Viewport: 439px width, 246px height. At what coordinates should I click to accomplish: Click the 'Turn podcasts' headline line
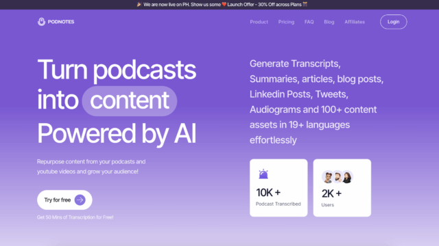tap(117, 70)
